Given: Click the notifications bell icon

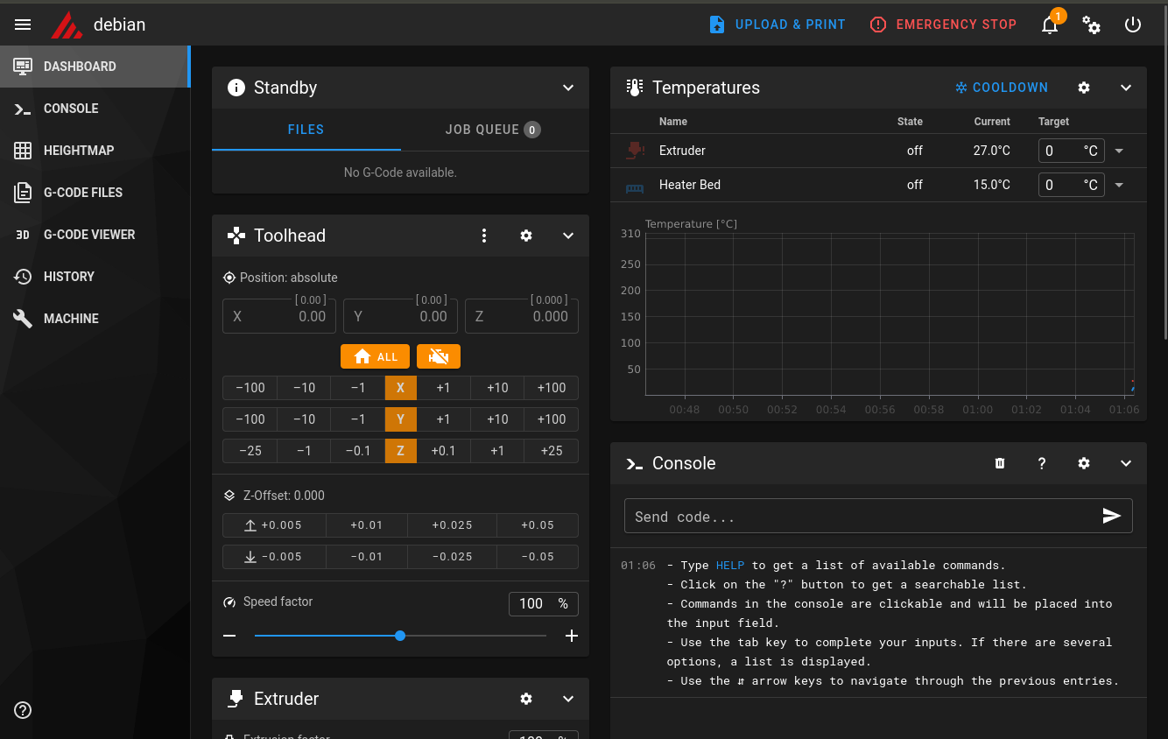Looking at the screenshot, I should click(x=1050, y=25).
